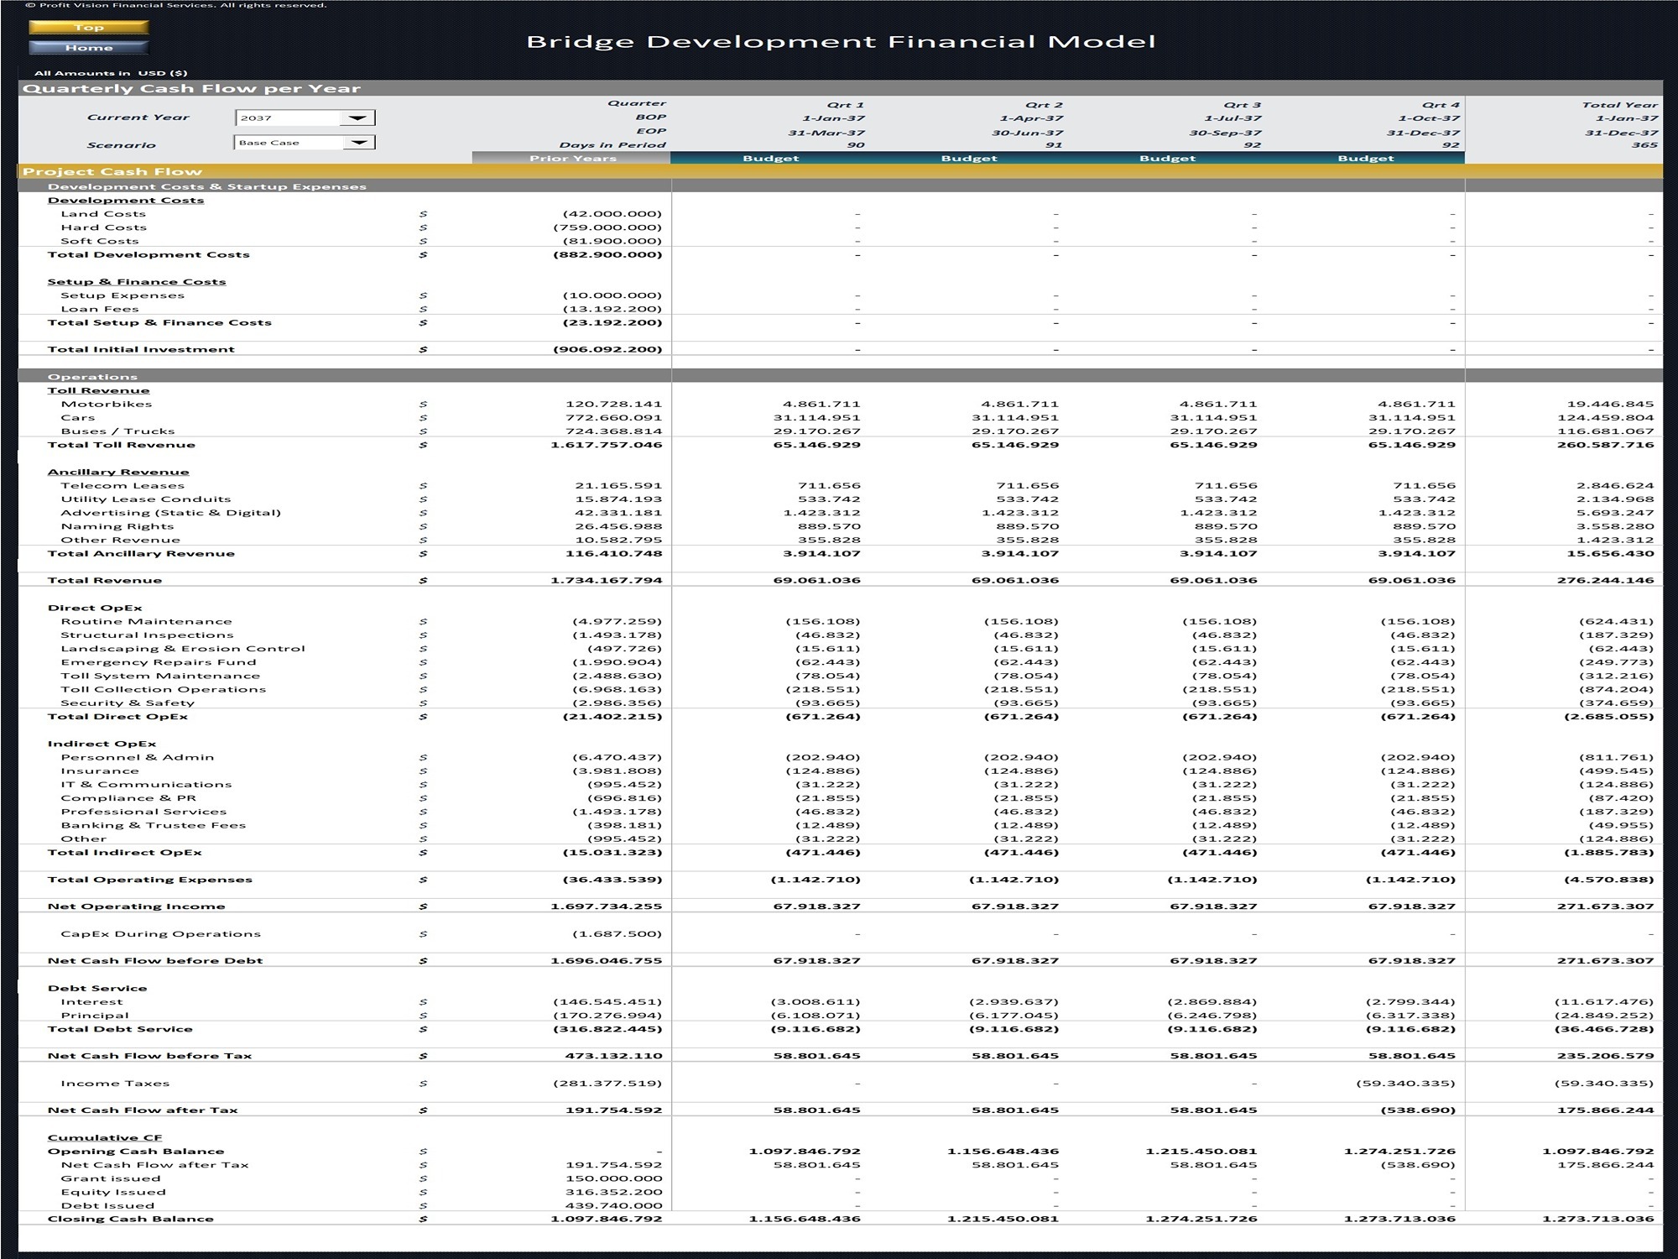The width and height of the screenshot is (1678, 1259).
Task: Select the Total Revenue row label
Action: point(105,580)
